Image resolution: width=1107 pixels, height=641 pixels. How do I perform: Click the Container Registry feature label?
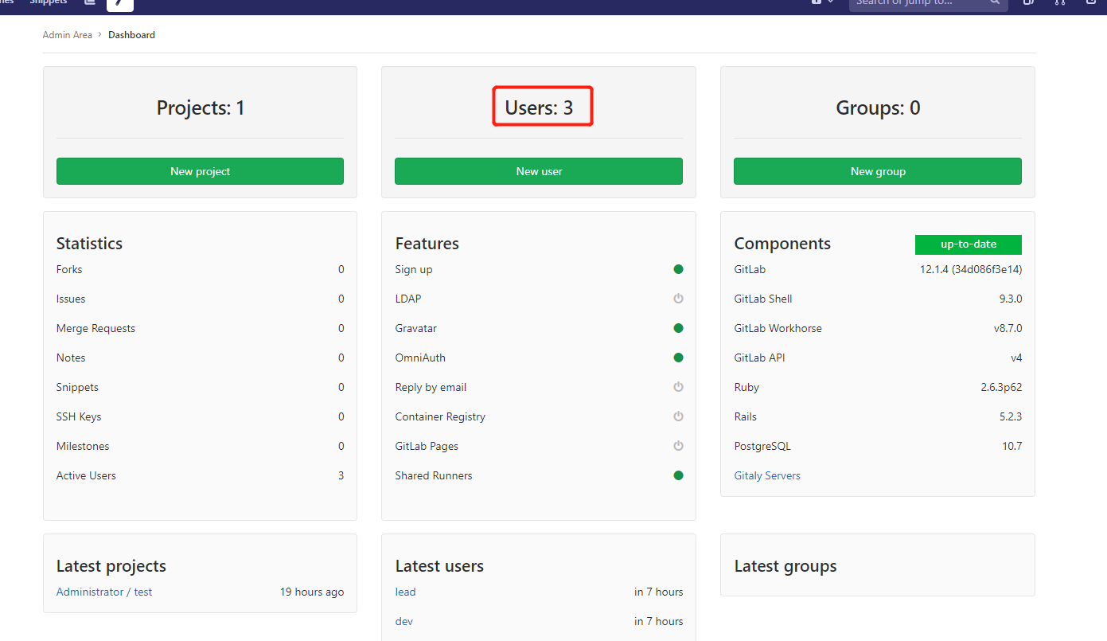coord(440,416)
